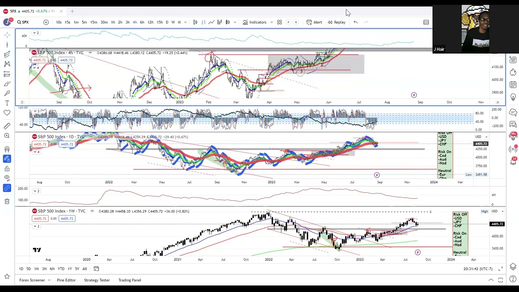
Task: Open ideas lightbulb icon in right sidebar
Action: pos(513,97)
